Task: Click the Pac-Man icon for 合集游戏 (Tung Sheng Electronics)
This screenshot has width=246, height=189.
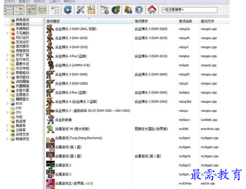Action: tap(50, 139)
